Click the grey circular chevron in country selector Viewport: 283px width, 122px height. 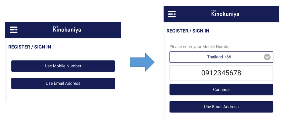[267, 57]
